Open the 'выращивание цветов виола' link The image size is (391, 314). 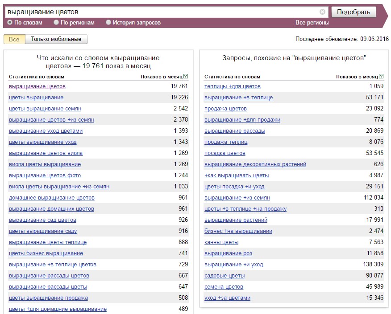coord(46,153)
